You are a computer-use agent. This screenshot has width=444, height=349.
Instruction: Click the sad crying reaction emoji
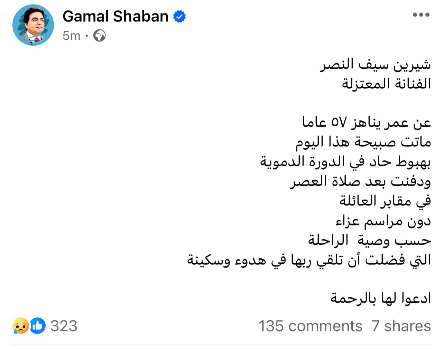(x=20, y=326)
